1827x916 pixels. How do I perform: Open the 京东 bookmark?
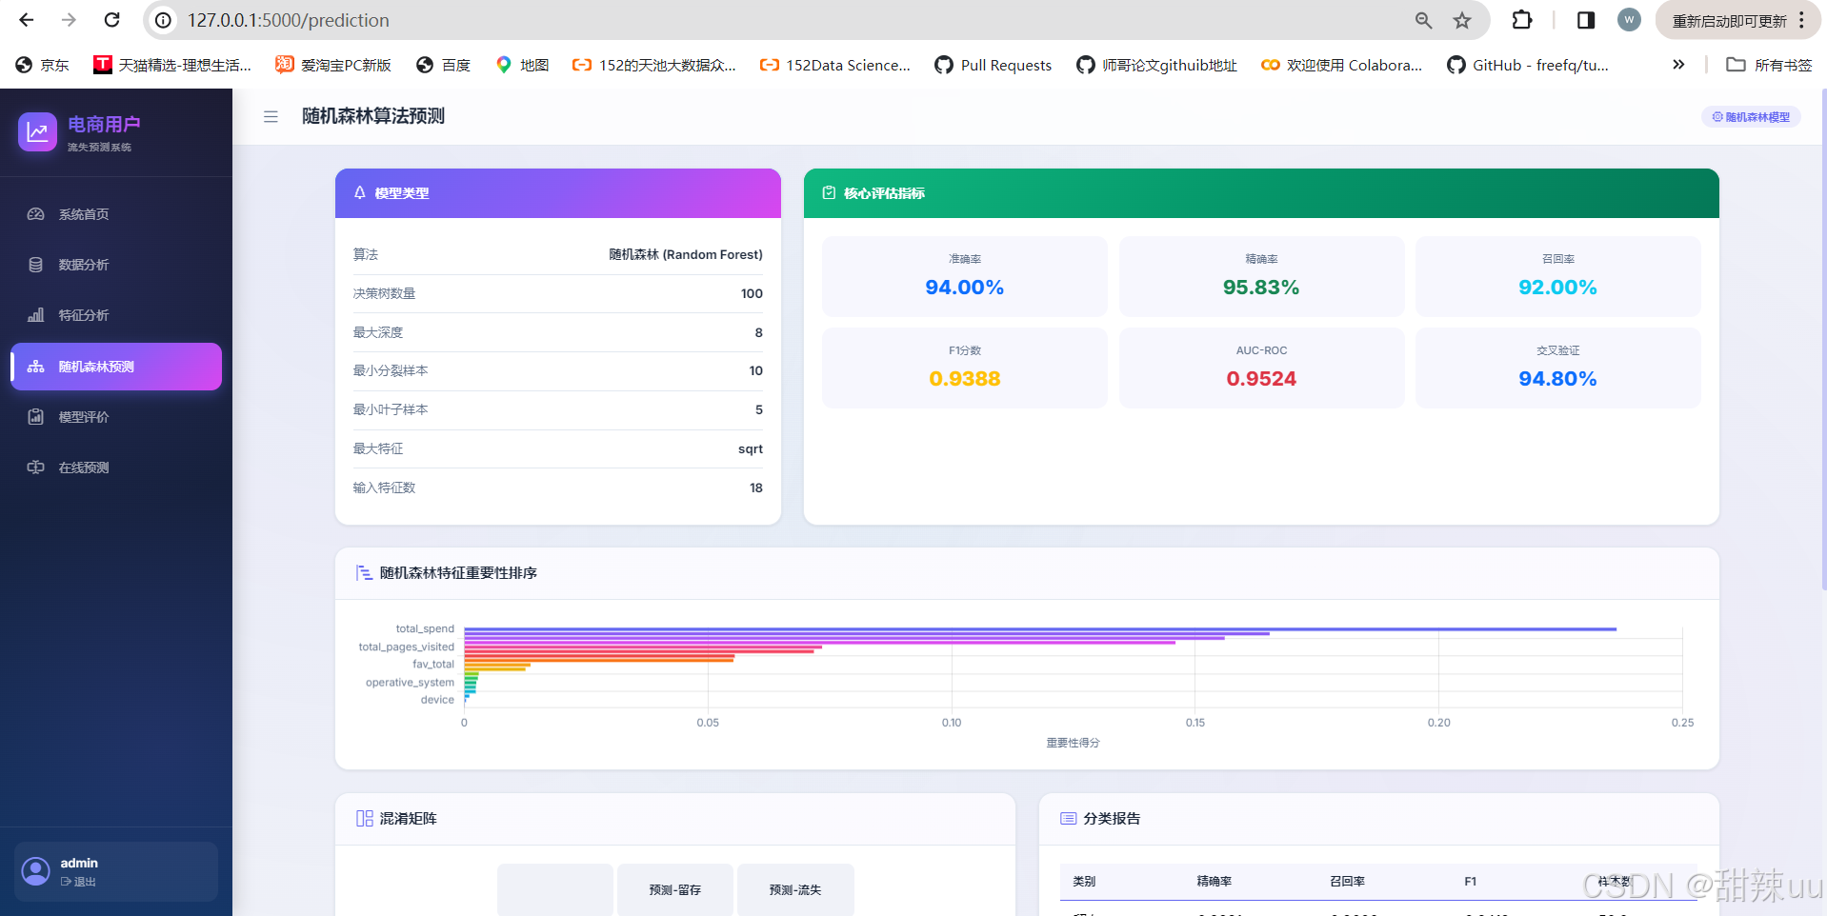pos(43,65)
